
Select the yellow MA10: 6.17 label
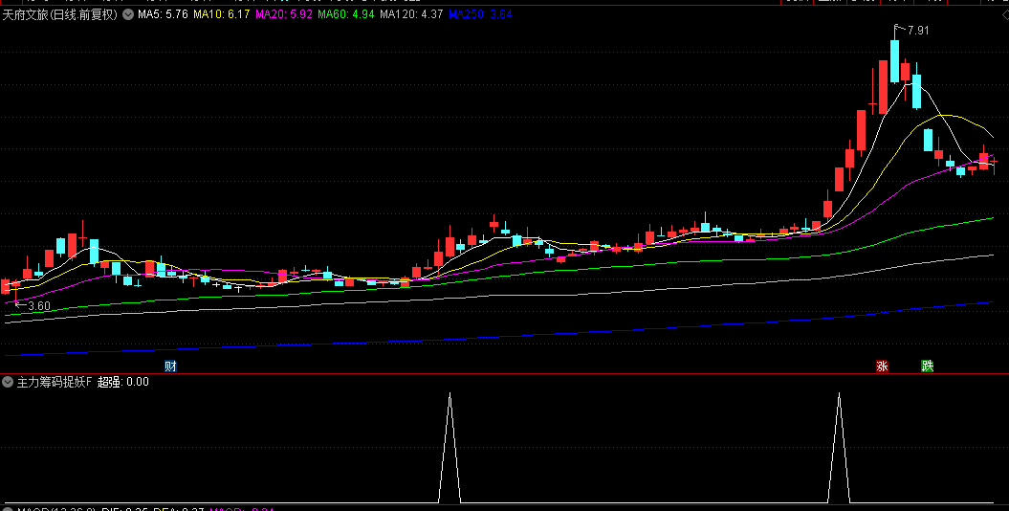[221, 14]
